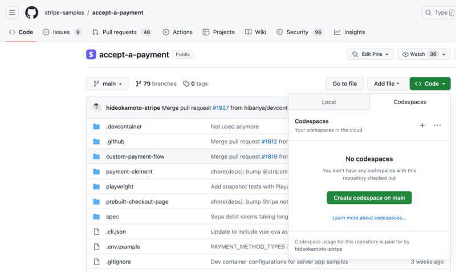Viewport: 456px width, 273px height.
Task: Click the GitHub Octocat logo
Action: pos(31,13)
